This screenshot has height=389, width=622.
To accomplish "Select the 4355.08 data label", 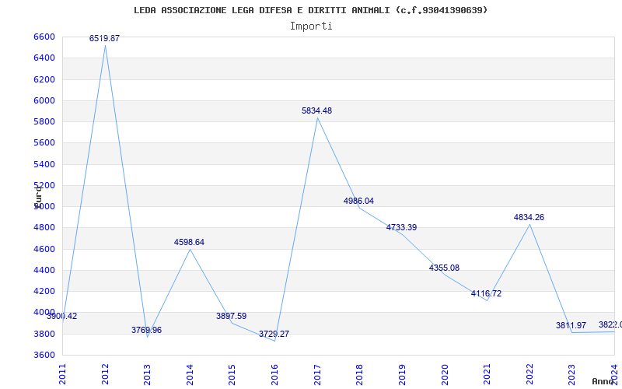I will (x=444, y=268).
